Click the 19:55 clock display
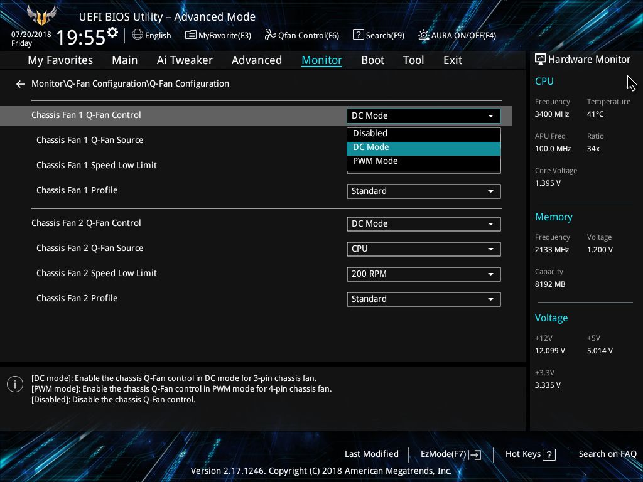 pyautogui.click(x=81, y=38)
